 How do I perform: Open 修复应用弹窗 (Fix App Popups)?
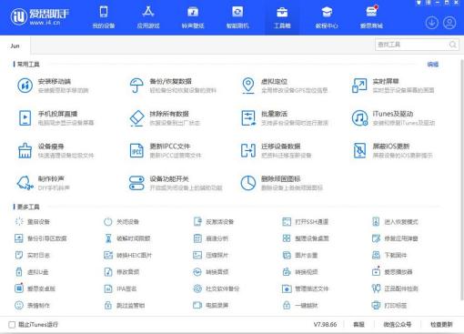pyautogui.click(x=395, y=238)
